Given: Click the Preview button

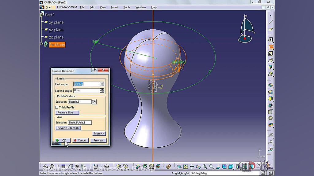Looking at the screenshot, I should pos(98,140).
